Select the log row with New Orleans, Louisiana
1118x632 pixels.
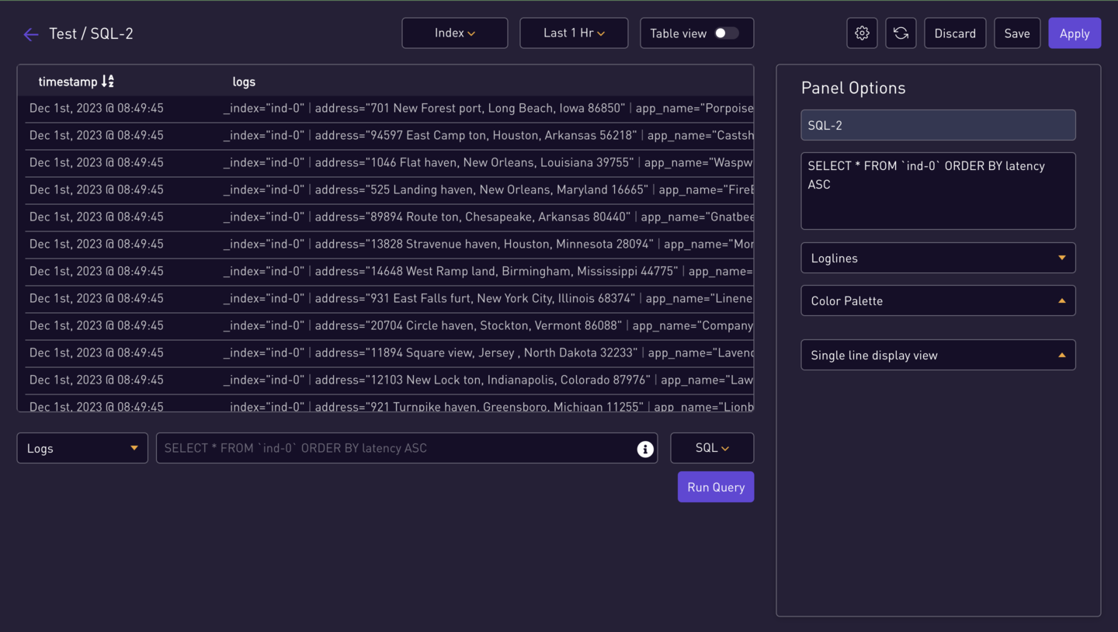tap(389, 163)
